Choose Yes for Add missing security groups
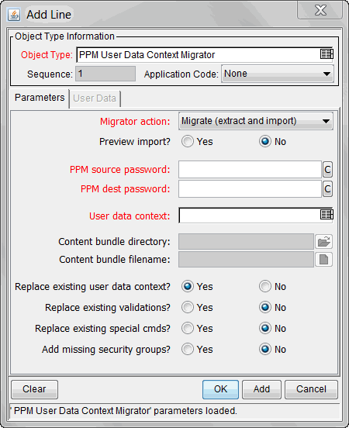Viewport: 349px width, 428px height. [188, 349]
